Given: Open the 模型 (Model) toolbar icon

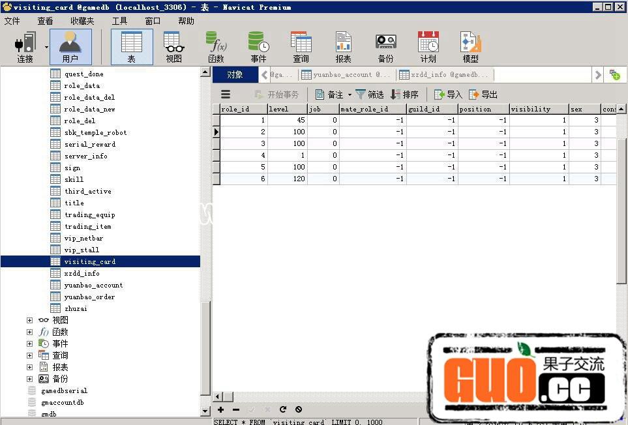Looking at the screenshot, I should pos(470,47).
